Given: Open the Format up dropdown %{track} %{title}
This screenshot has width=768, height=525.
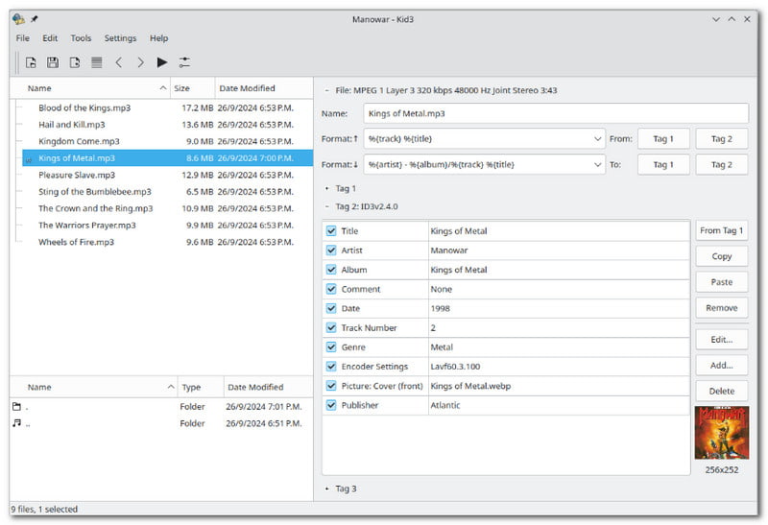Looking at the screenshot, I should 485,139.
